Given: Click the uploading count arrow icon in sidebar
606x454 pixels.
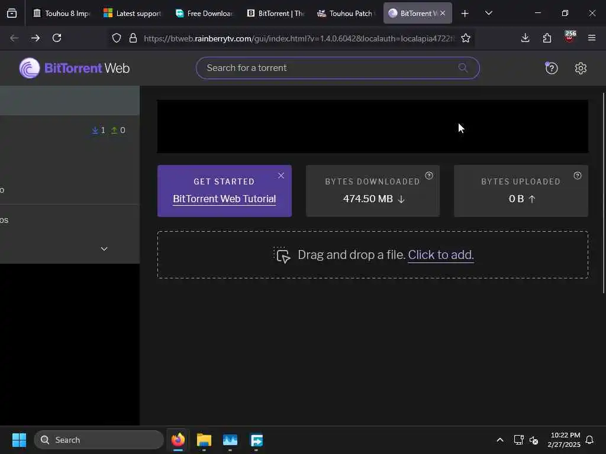Looking at the screenshot, I should [114, 131].
